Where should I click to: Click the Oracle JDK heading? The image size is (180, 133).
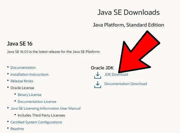(x=102, y=68)
